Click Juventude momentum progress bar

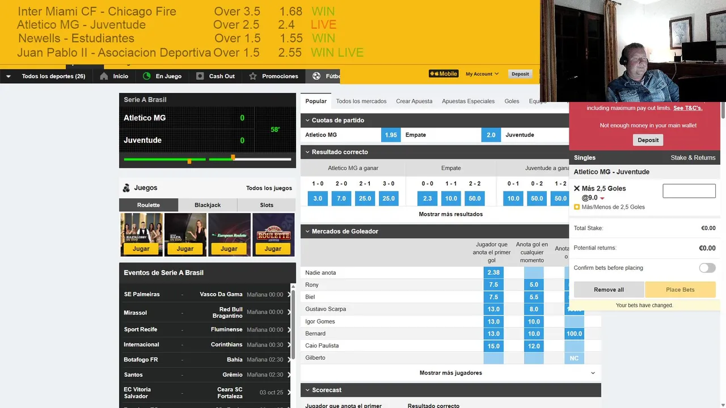tap(250, 159)
